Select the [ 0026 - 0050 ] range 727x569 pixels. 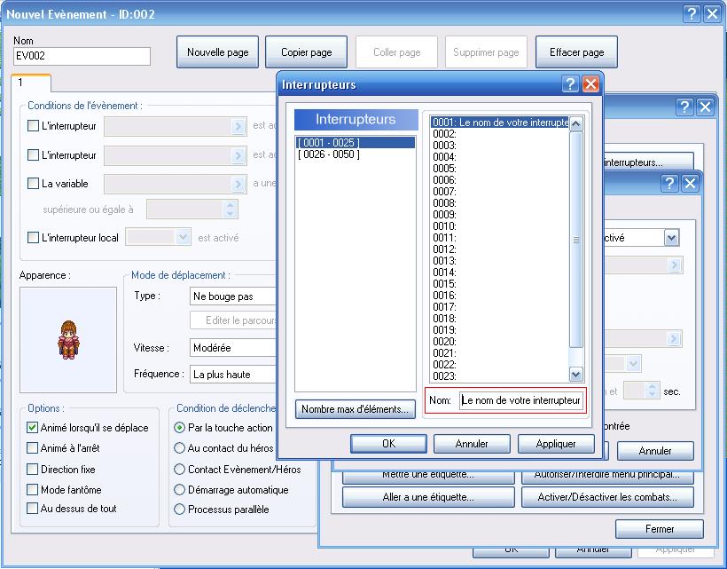tap(329, 154)
